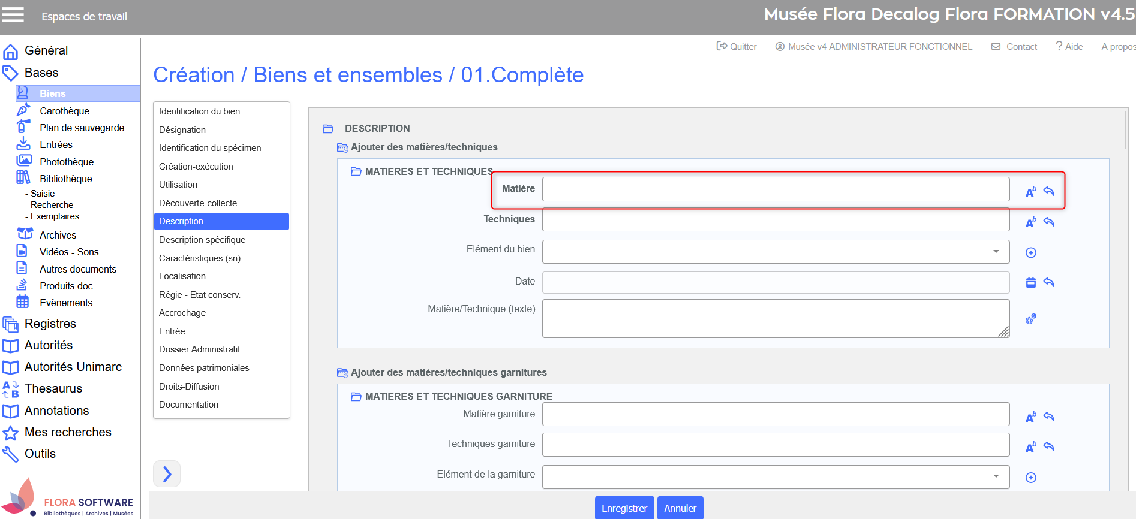
Task: Click the undo arrow beside Techniques field
Action: 1048,222
